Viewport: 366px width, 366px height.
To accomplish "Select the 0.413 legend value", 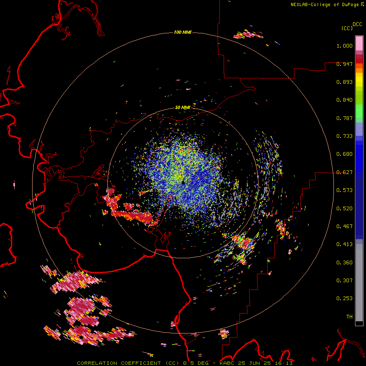I will click(344, 244).
